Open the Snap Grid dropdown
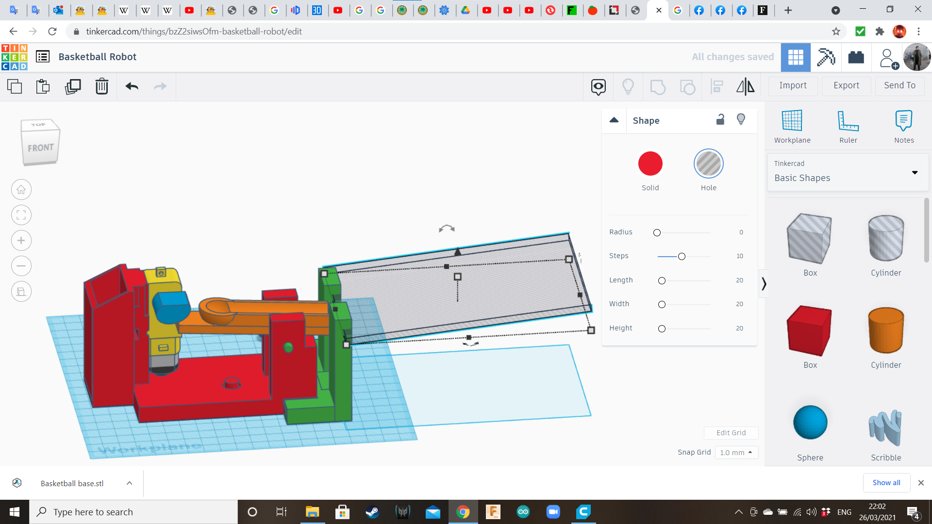This screenshot has width=932, height=524. (736, 452)
